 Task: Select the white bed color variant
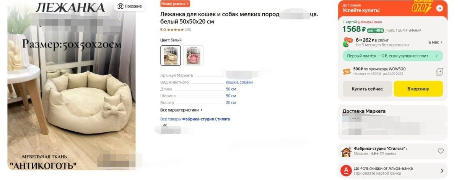tap(171, 56)
